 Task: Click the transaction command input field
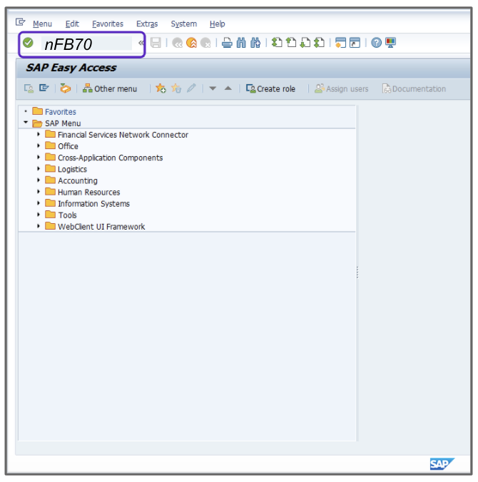[x=86, y=43]
